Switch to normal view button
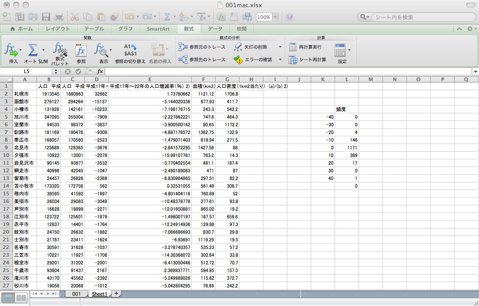This screenshot has height=306, width=479. pos(9,298)
